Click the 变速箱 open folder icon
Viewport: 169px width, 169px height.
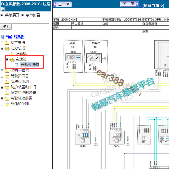coord(12,60)
